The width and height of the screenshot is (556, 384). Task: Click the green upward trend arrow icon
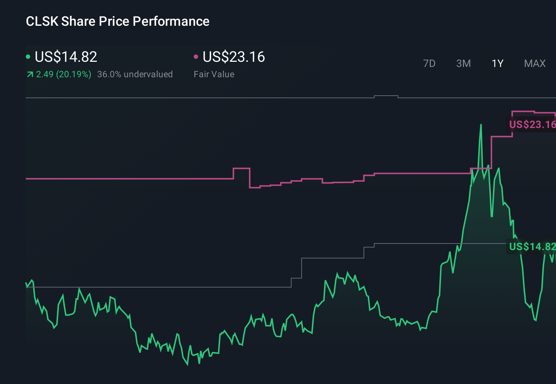(x=29, y=74)
